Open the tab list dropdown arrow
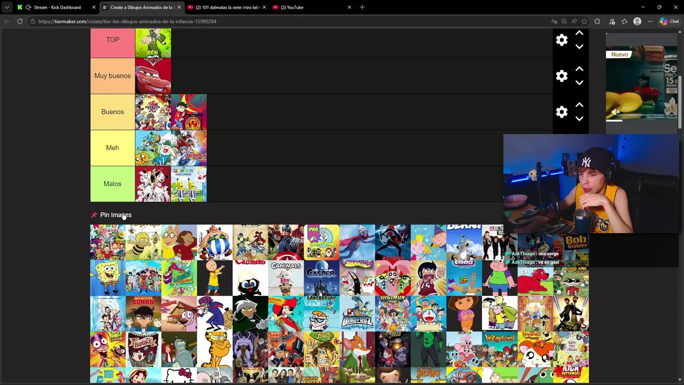Viewport: 684px width, 385px height. pos(7,7)
